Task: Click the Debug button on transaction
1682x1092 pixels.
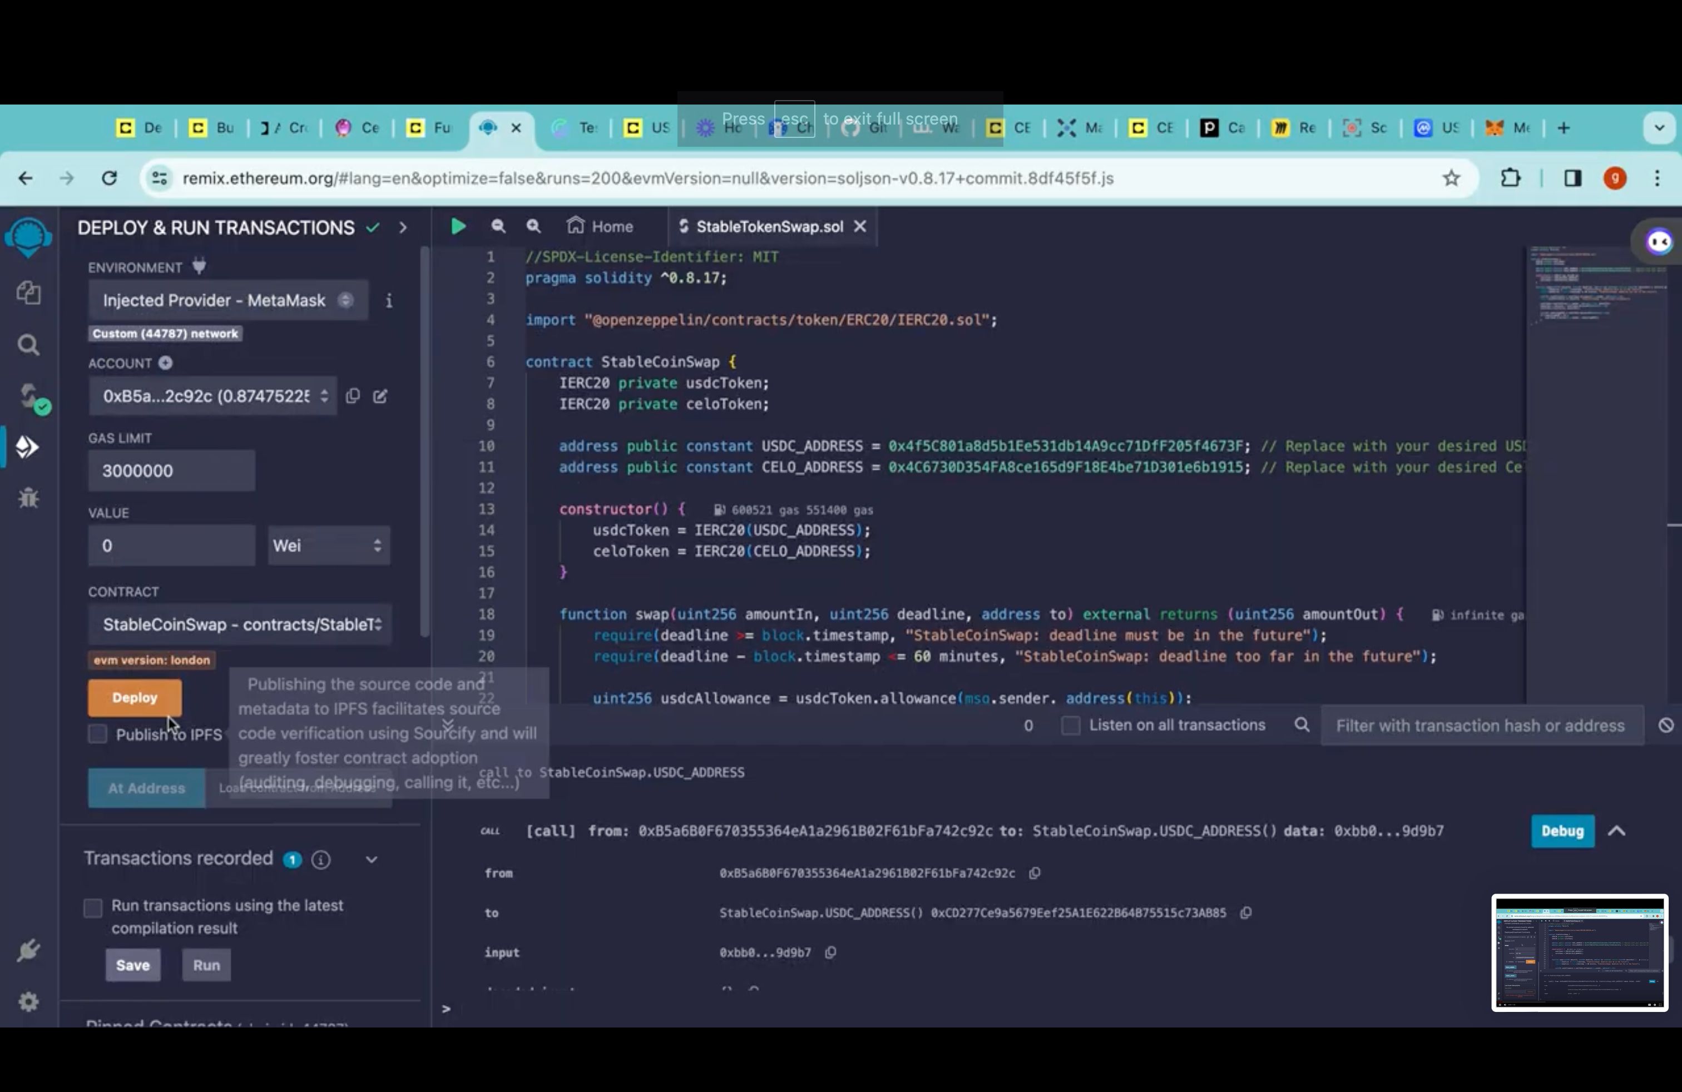Action: (x=1562, y=831)
